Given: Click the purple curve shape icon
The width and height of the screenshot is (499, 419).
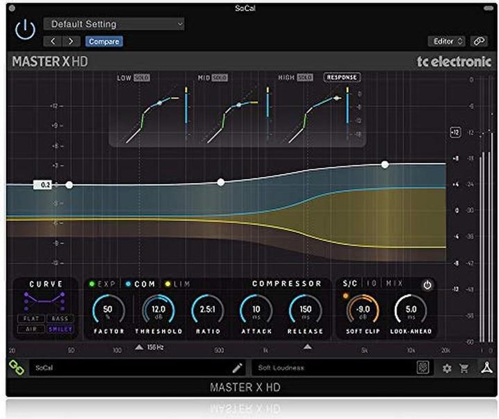Looking at the screenshot, I should click(x=44, y=301).
